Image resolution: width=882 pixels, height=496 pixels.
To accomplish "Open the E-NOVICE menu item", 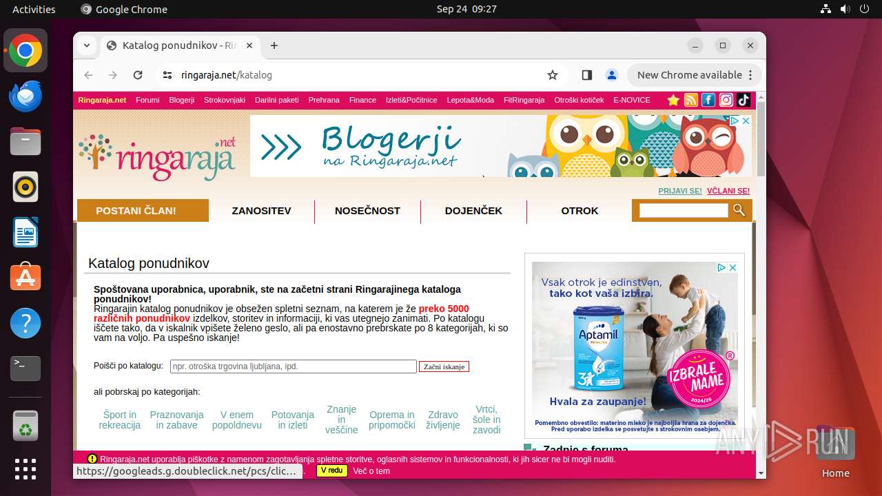I will [x=632, y=100].
